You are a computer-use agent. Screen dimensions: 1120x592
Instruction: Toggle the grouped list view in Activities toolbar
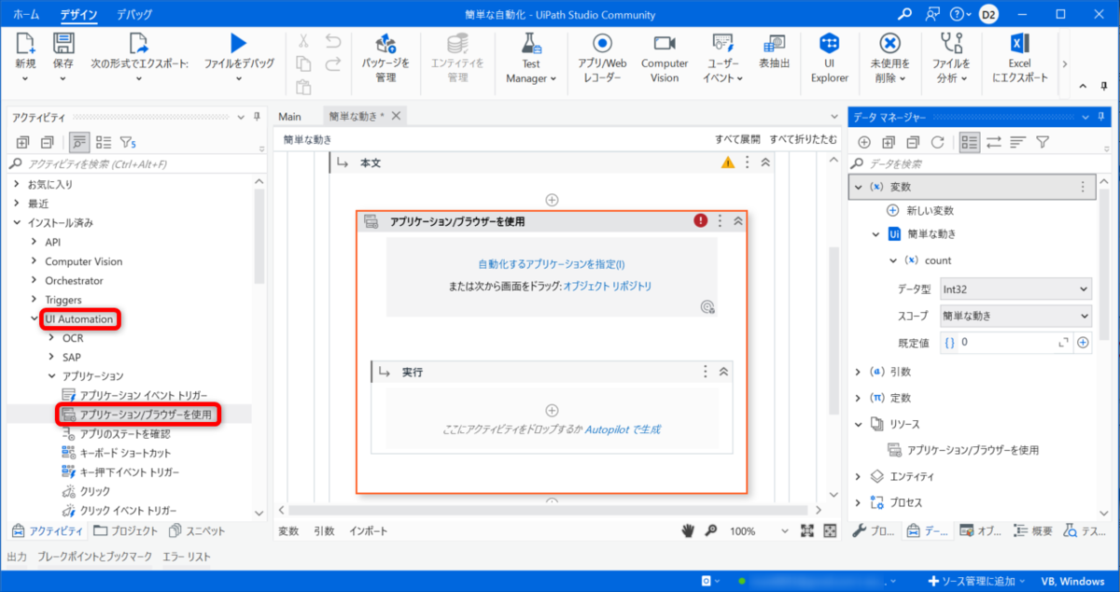[x=104, y=143]
